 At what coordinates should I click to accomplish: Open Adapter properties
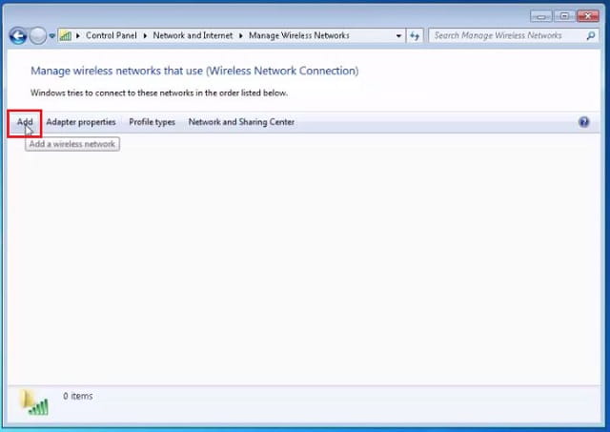(x=81, y=122)
